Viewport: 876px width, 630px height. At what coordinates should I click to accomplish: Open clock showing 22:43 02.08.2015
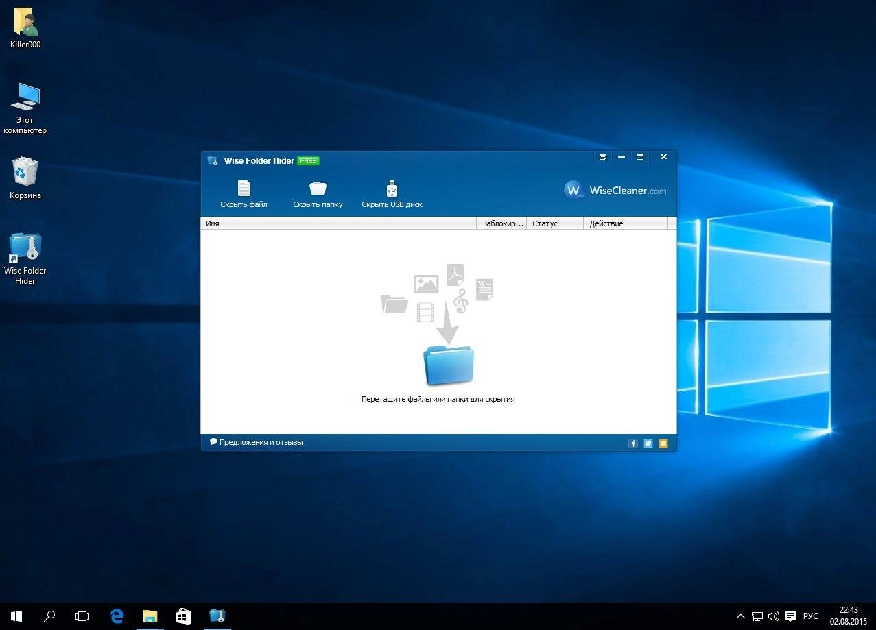click(849, 616)
